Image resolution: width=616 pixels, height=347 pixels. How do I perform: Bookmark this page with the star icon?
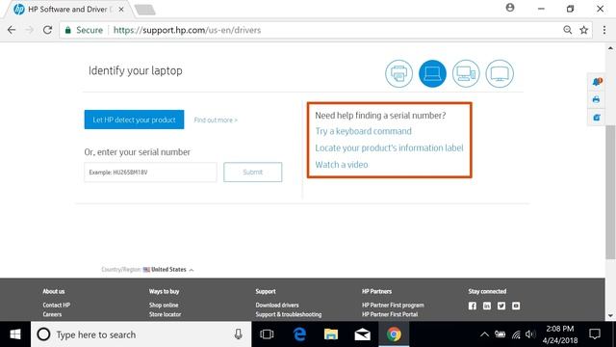(x=584, y=30)
